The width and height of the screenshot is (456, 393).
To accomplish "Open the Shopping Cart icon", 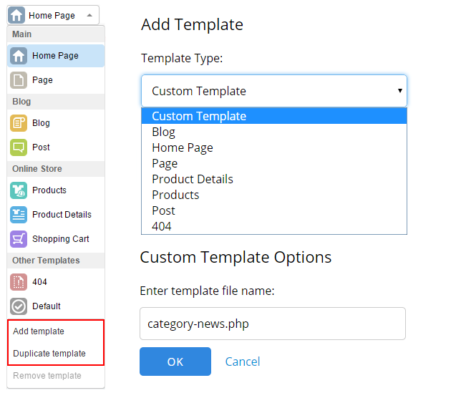I will pos(19,239).
